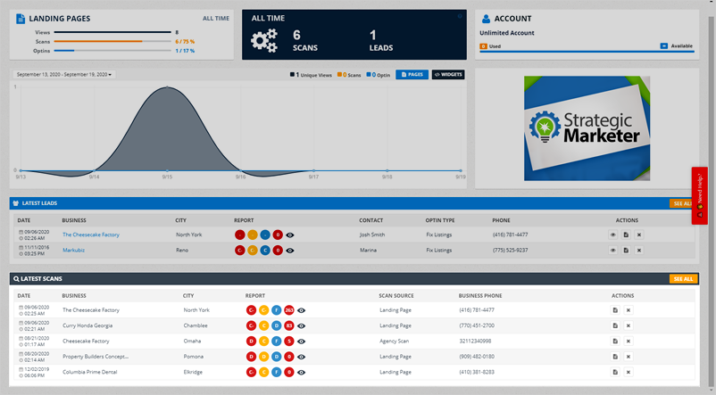Screen dimensions: 716x395
Task: Toggle report eye for Markubiz lead
Action: [290, 251]
